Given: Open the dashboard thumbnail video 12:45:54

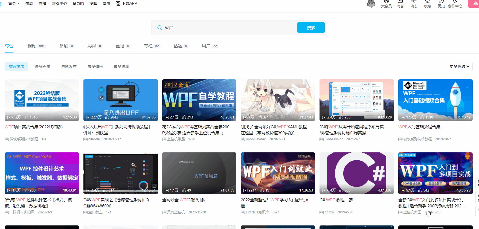Looking at the screenshot, I should (x=121, y=173).
